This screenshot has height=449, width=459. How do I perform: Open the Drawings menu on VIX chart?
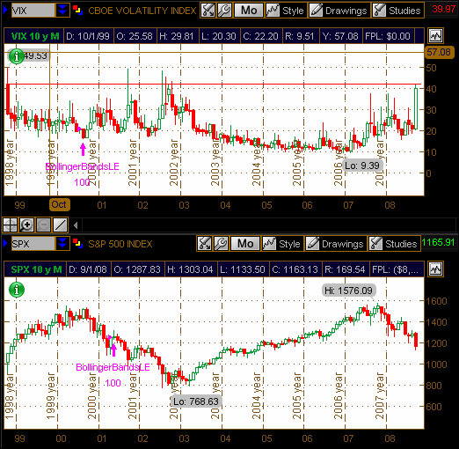click(x=339, y=11)
